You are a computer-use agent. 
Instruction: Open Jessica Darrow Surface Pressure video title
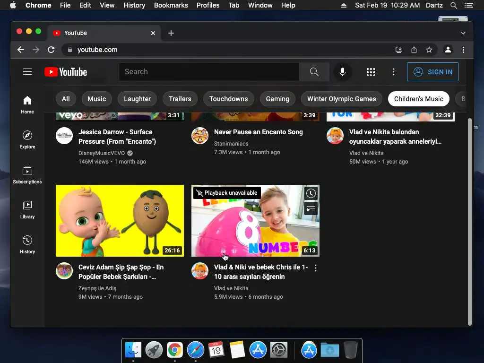tap(117, 137)
